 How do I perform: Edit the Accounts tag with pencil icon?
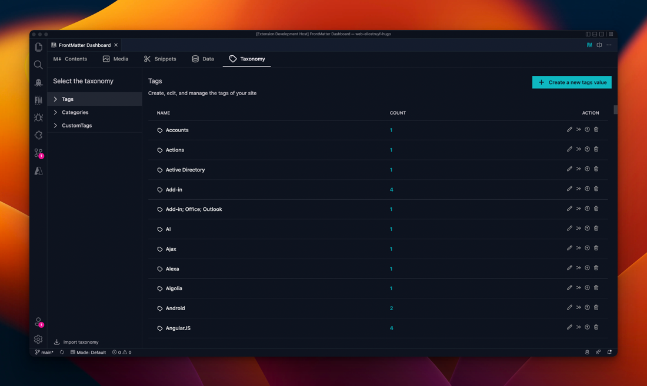coord(569,129)
